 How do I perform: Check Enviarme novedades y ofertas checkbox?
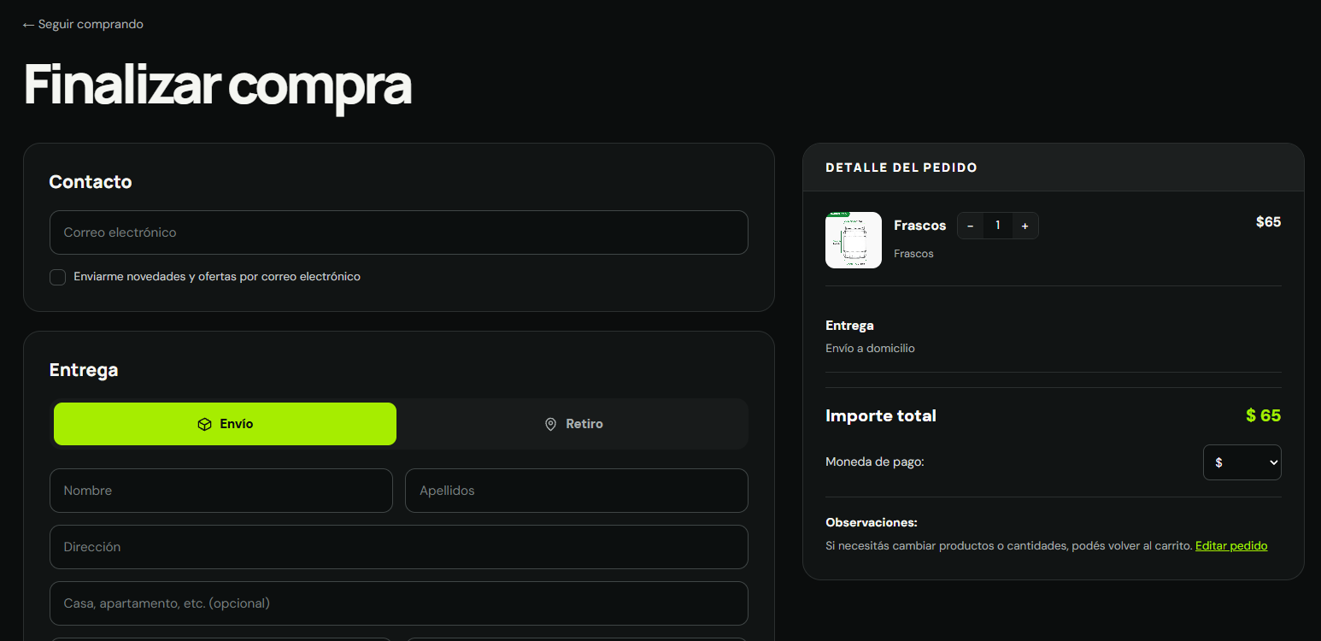[x=58, y=277]
